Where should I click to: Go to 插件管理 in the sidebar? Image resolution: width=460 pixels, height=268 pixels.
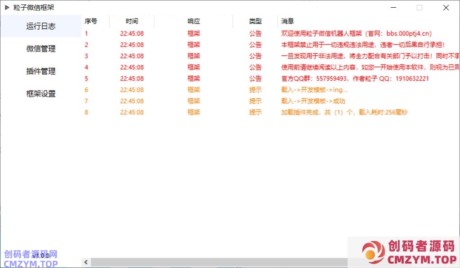41,71
